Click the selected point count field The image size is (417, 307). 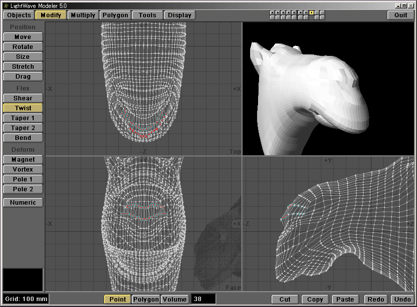[x=204, y=299]
